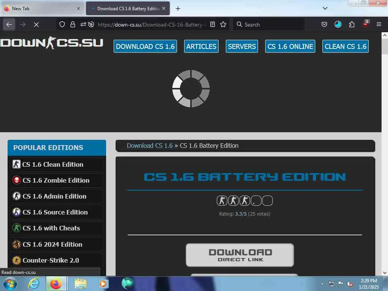Open the Pocket save icon in the toolbar
The height and width of the screenshot is (291, 388).
(x=324, y=25)
